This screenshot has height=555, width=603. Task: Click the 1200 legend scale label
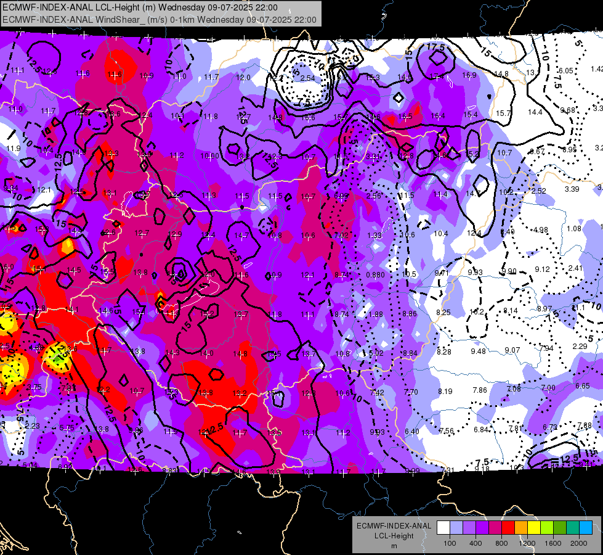pos(527,543)
